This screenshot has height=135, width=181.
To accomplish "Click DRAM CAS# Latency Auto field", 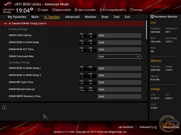I will point(119,35).
